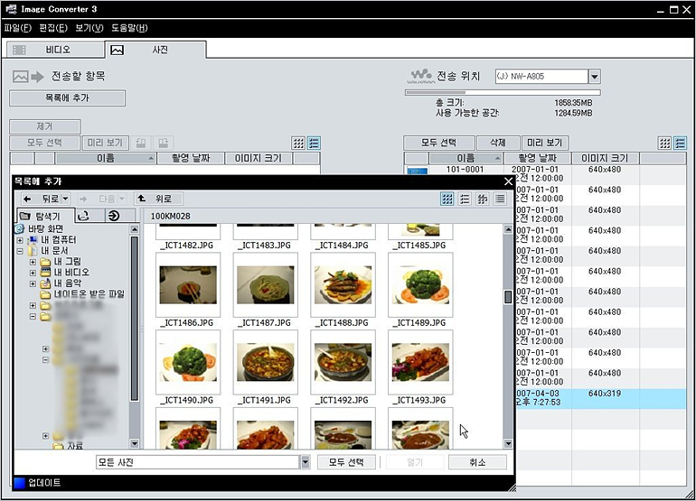This screenshot has height=501, width=696.
Task: Expand the 내 컴퓨터 tree node
Action: click(20, 240)
